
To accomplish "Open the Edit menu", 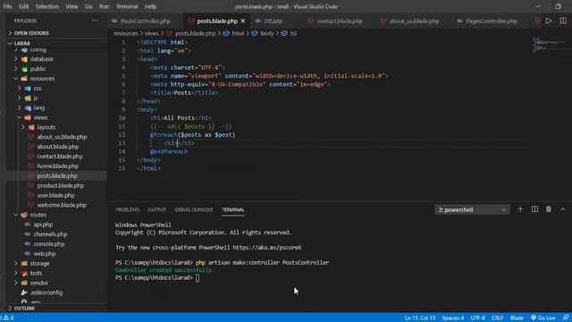I will pyautogui.click(x=24, y=6).
